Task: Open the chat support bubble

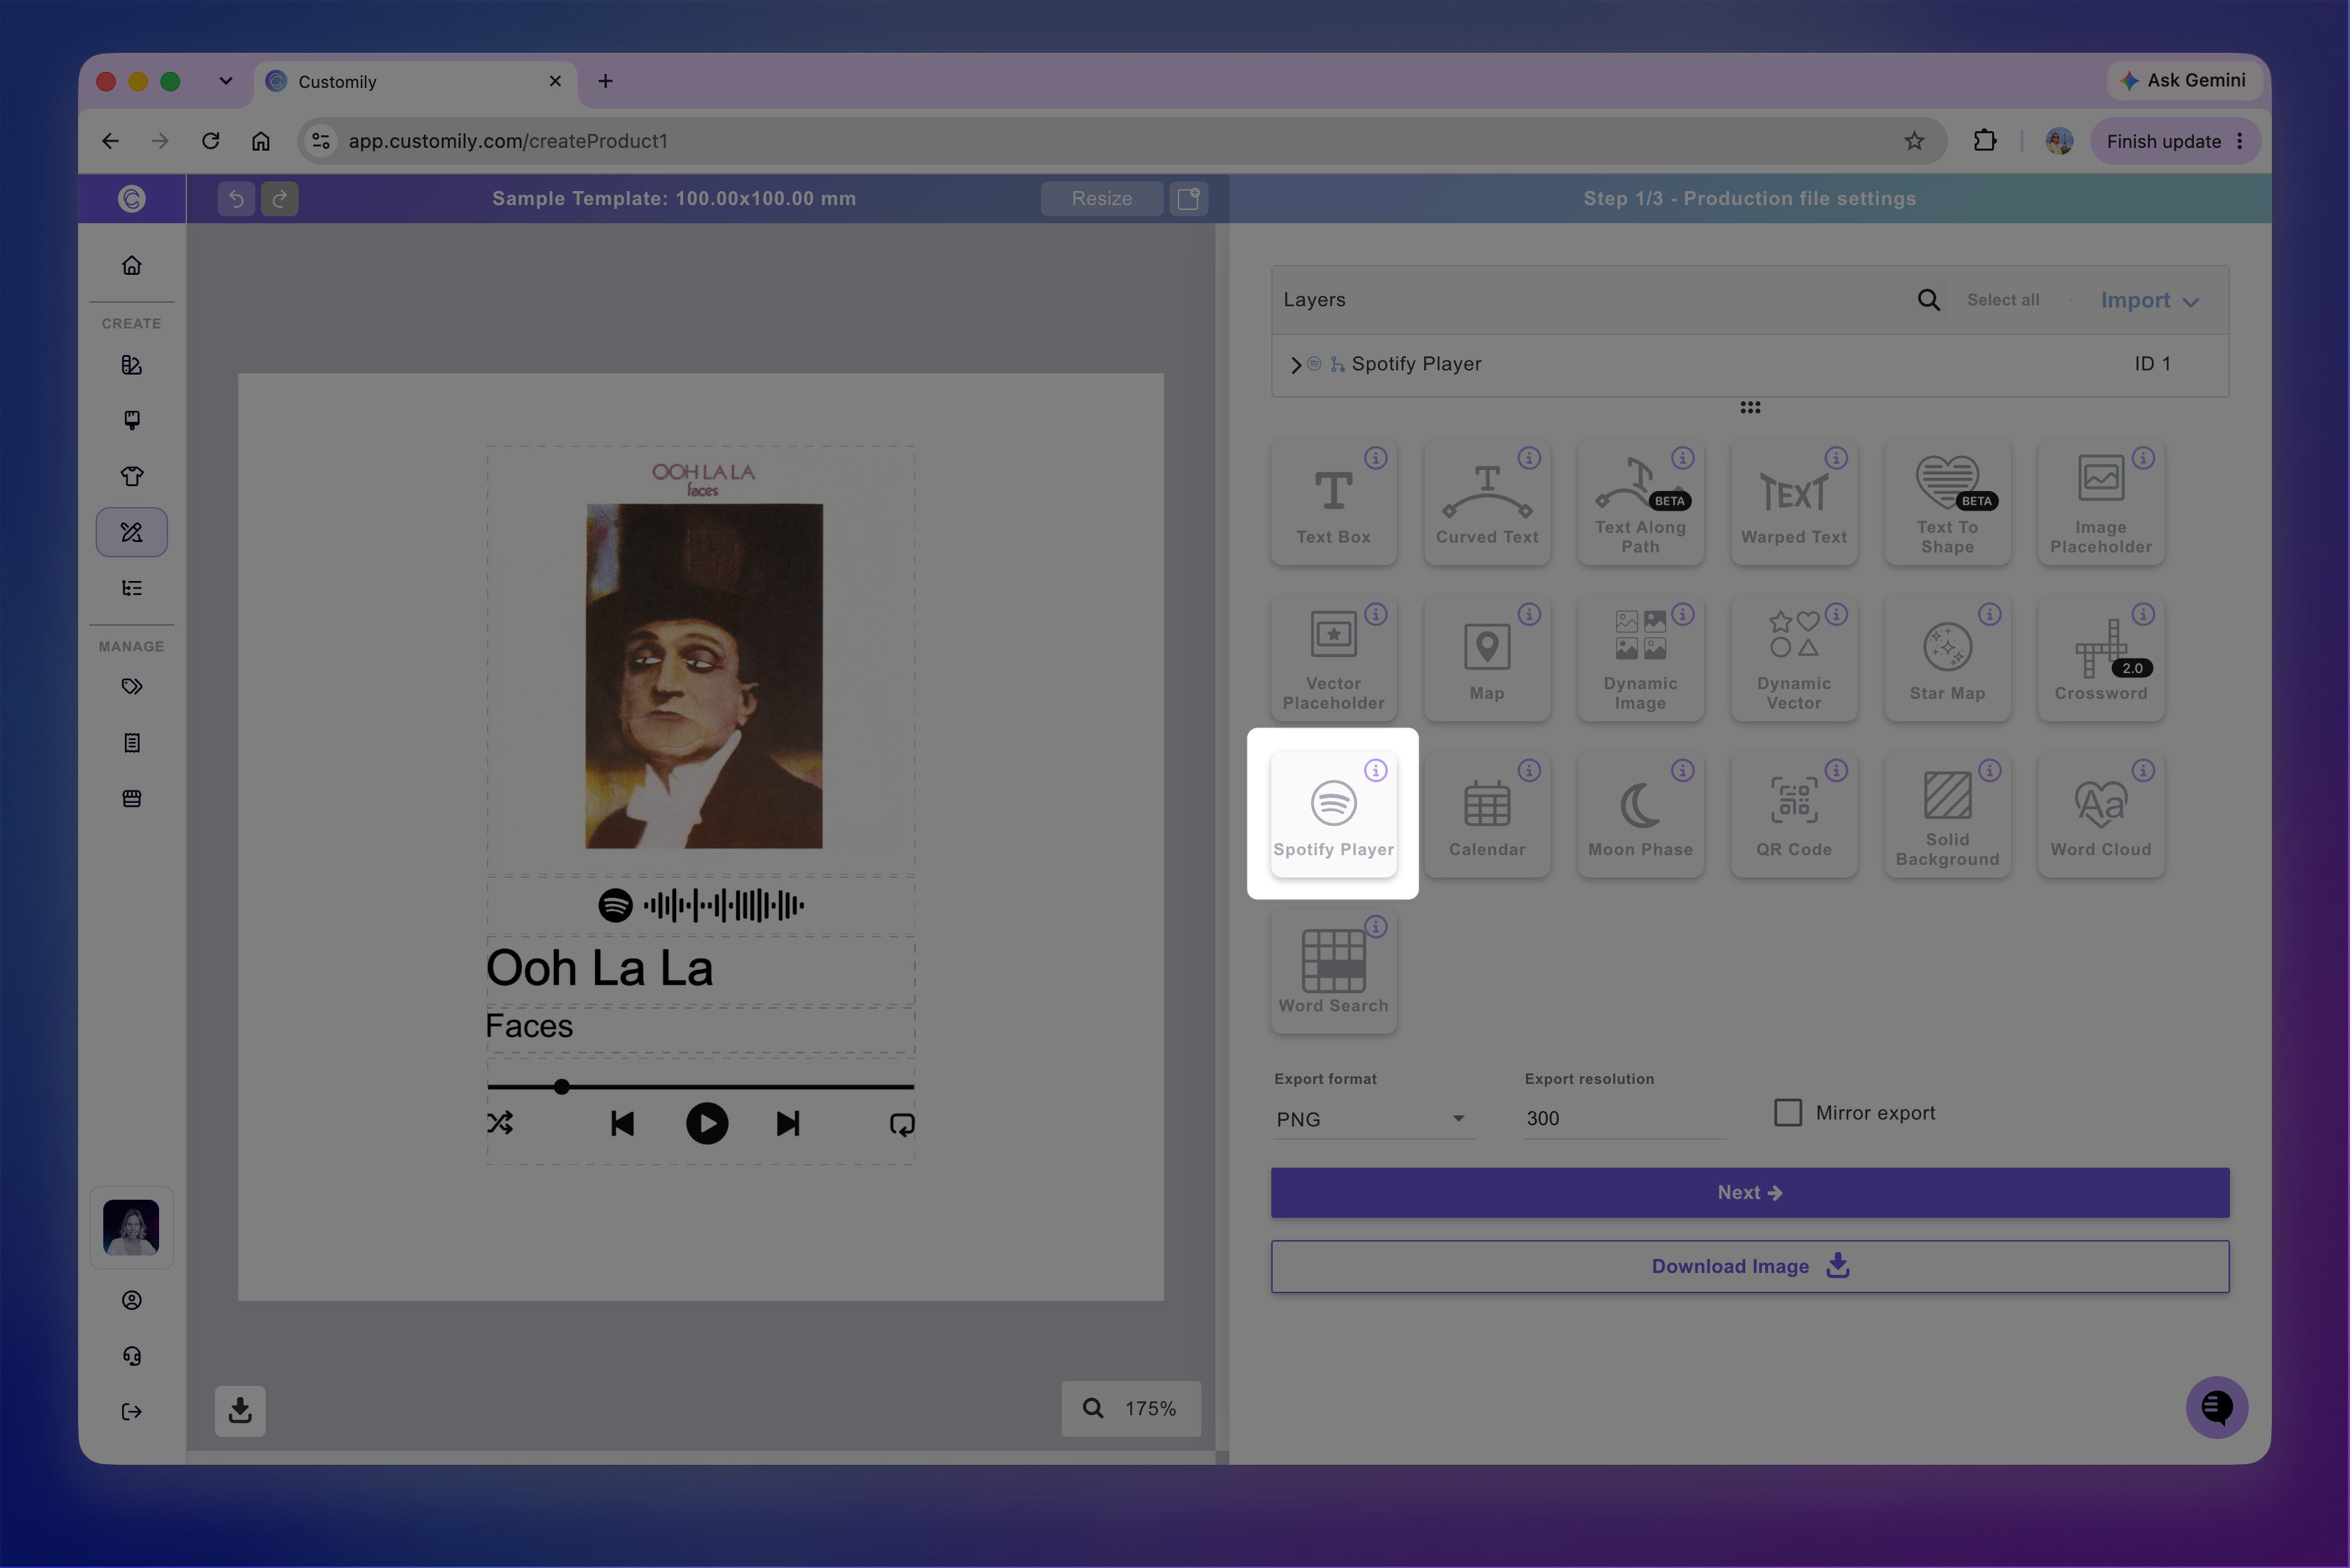Action: 2216,1408
